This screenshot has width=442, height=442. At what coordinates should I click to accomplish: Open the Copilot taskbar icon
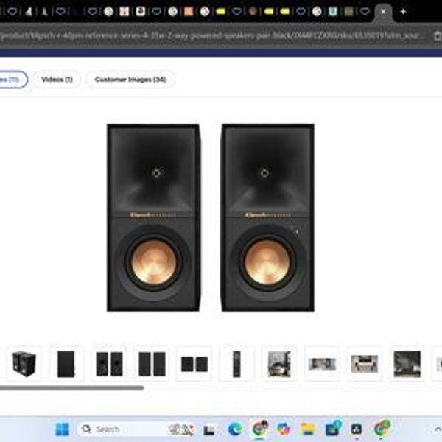click(x=284, y=429)
